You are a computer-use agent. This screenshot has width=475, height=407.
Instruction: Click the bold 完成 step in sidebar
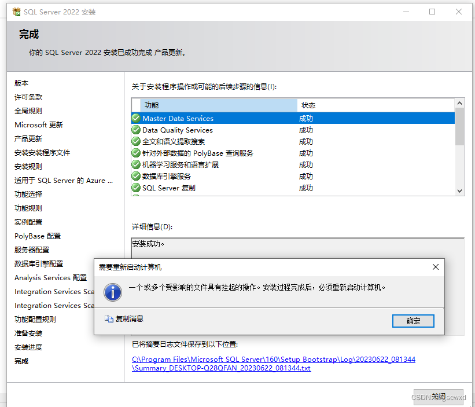[21, 361]
